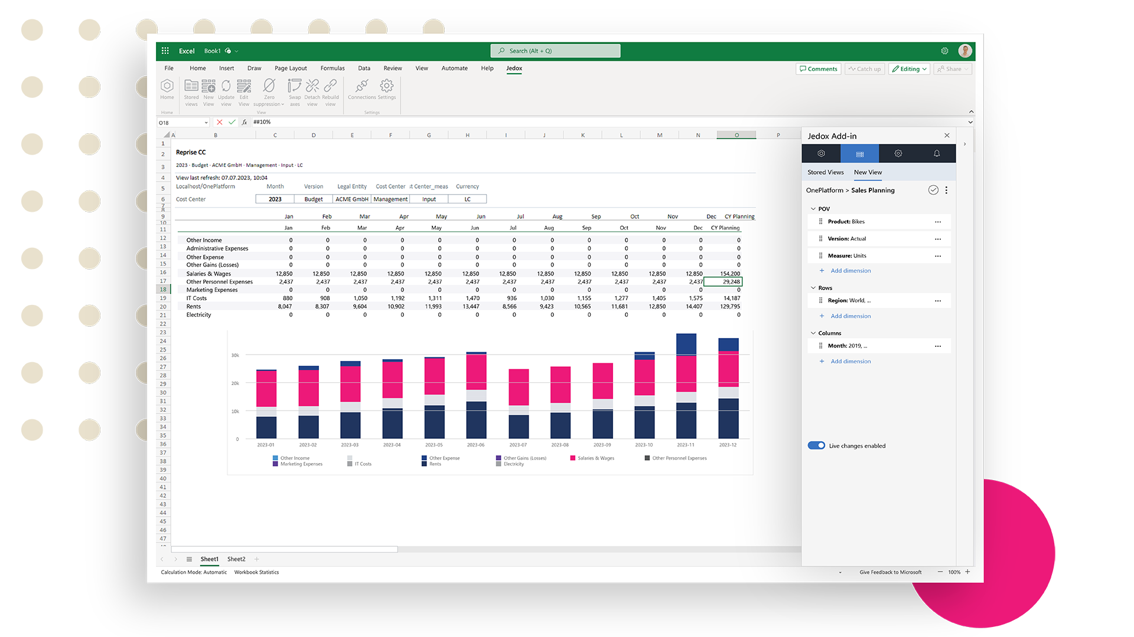The width and height of the screenshot is (1134, 637).
Task: Open the Sales Planning vertical dots menu
Action: [x=946, y=190]
